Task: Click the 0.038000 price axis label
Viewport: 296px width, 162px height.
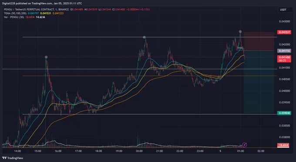Action: tap(285, 137)
